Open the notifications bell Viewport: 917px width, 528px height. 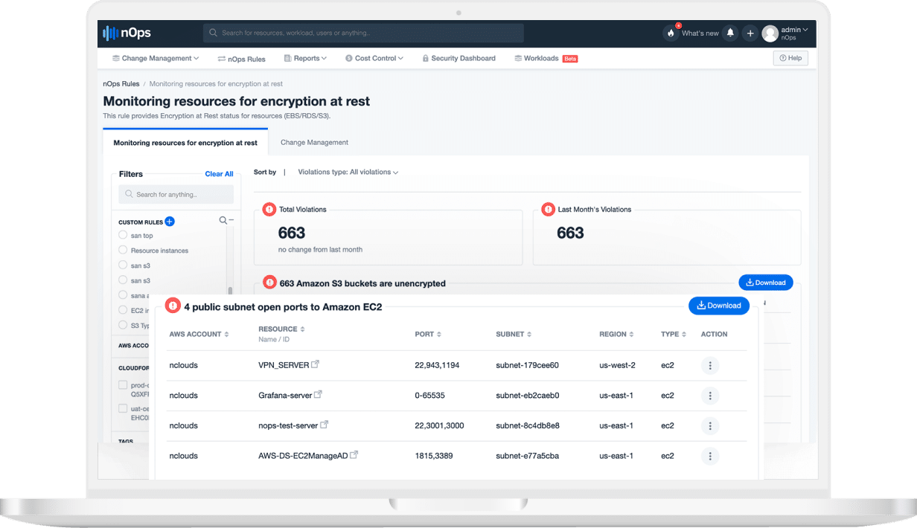point(730,33)
